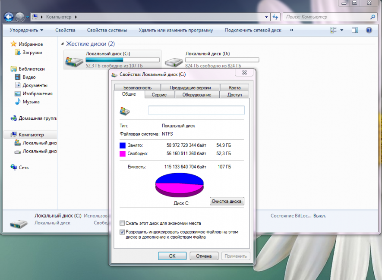Select Локальный диск (D:) drive icon
382x280 pixels.
174,62
